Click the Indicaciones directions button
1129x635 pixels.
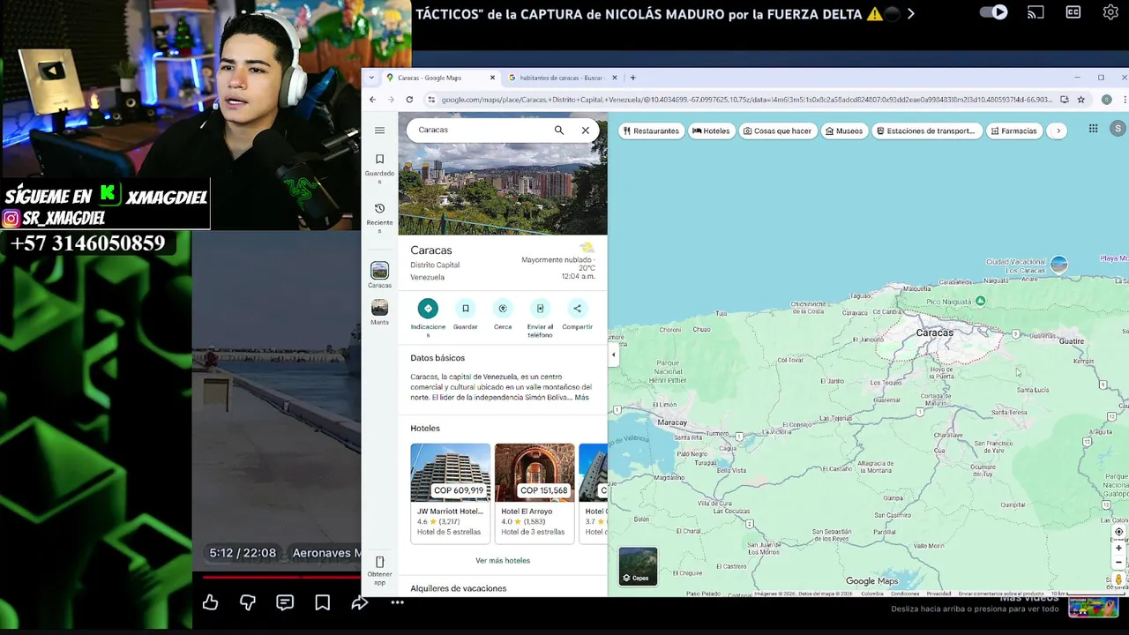coord(428,317)
